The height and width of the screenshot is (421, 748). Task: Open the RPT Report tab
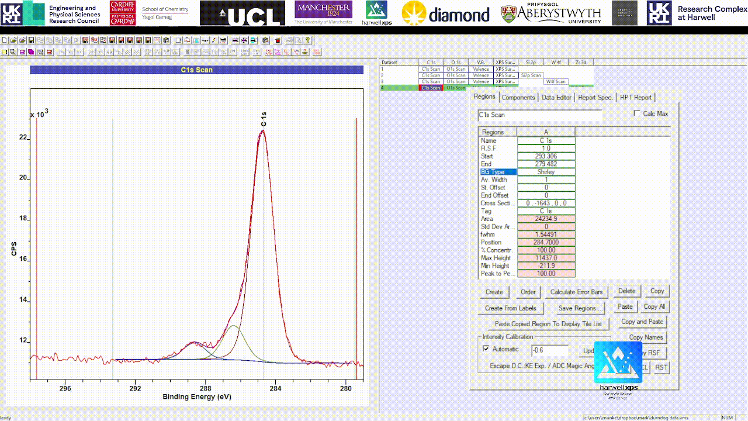(x=636, y=98)
